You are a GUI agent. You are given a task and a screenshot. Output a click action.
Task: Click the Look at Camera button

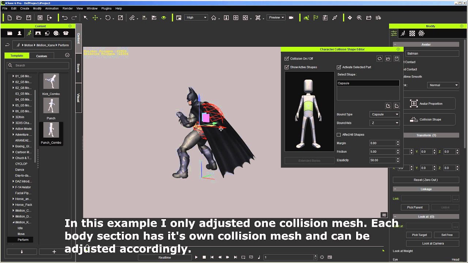pyautogui.click(x=433, y=243)
